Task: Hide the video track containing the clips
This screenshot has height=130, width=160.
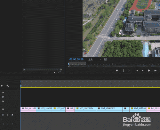Action: 3,109
